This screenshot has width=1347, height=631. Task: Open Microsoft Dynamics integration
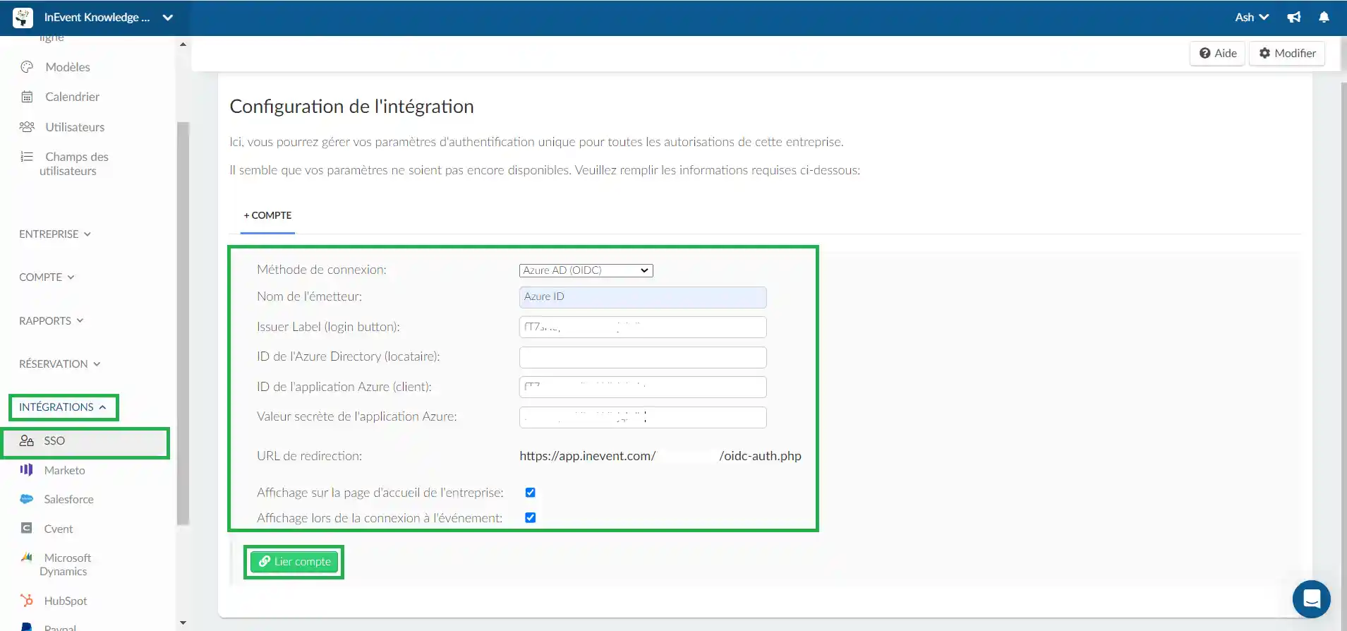pyautogui.click(x=65, y=565)
